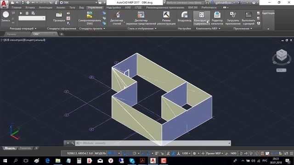The height and width of the screenshot is (165, 294).
Task: Open Редактор каталогов catalog editor
Action: click(217, 18)
